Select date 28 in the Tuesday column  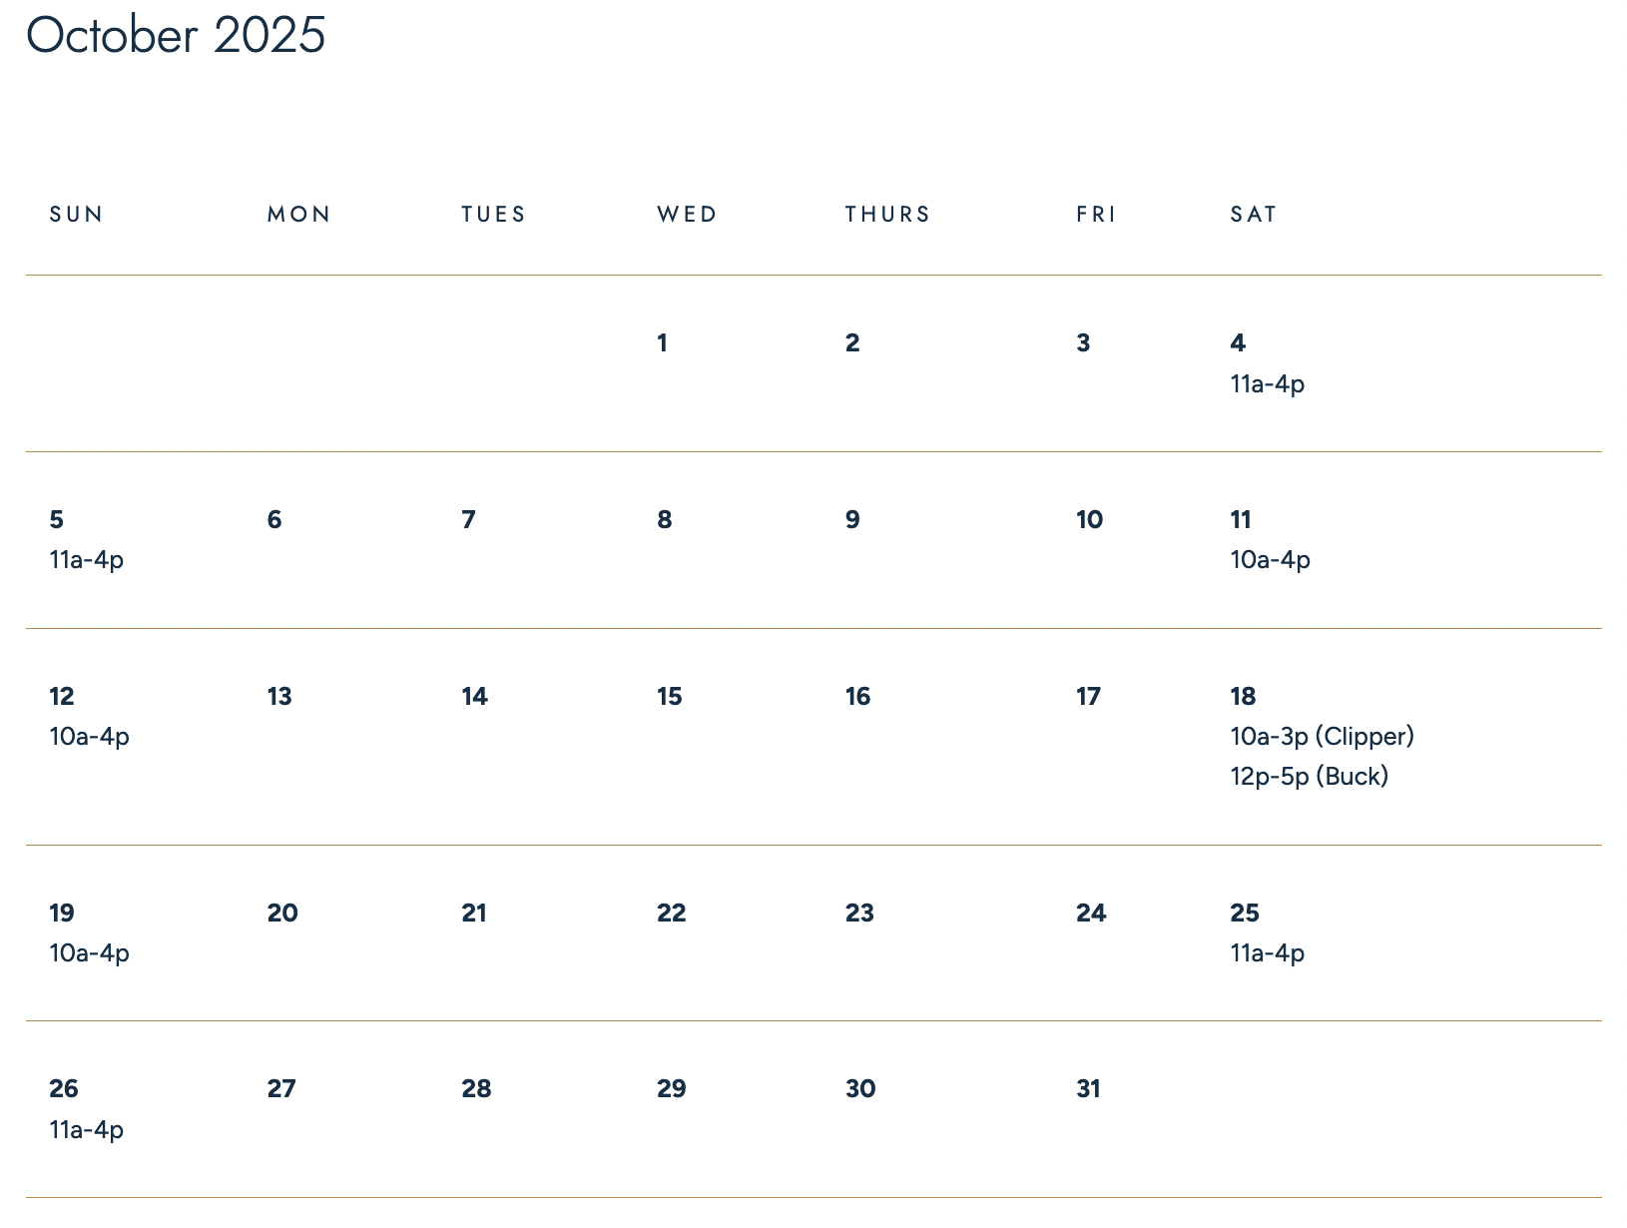point(476,1089)
